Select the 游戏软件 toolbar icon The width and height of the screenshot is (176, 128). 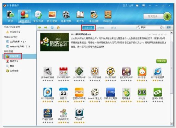(24, 16)
